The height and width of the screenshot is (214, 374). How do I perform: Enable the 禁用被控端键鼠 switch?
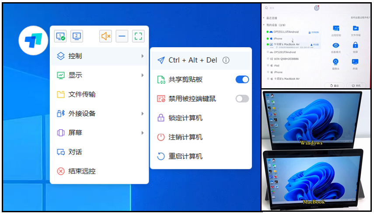242,99
